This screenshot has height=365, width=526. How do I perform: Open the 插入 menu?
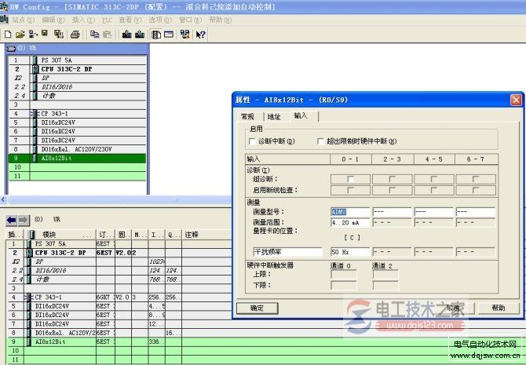(x=83, y=20)
